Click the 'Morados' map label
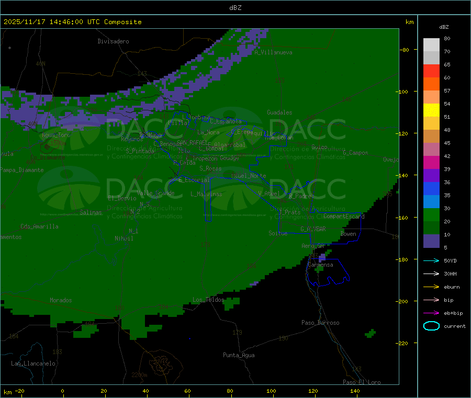This screenshot has height=398, width=471. [61, 300]
